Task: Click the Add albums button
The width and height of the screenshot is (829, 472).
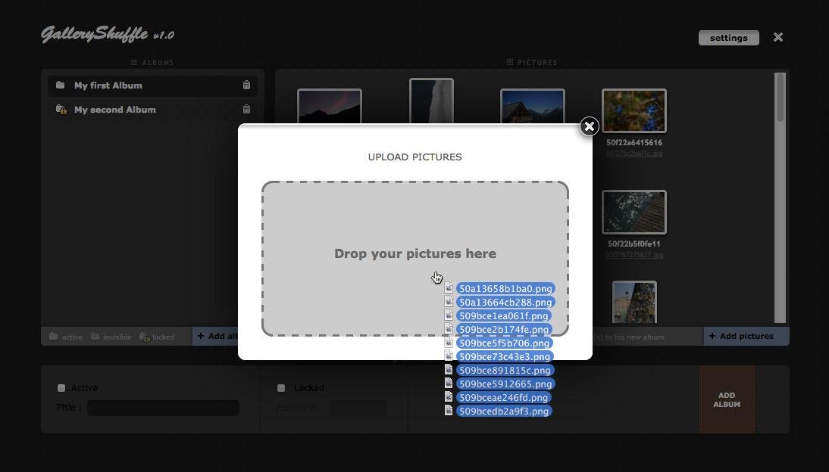Action: coord(220,336)
